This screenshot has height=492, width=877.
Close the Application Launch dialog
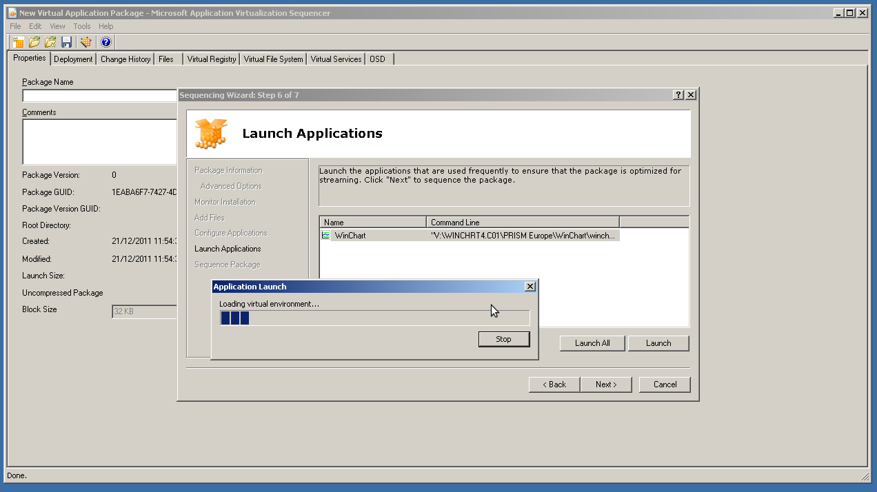[x=530, y=287]
